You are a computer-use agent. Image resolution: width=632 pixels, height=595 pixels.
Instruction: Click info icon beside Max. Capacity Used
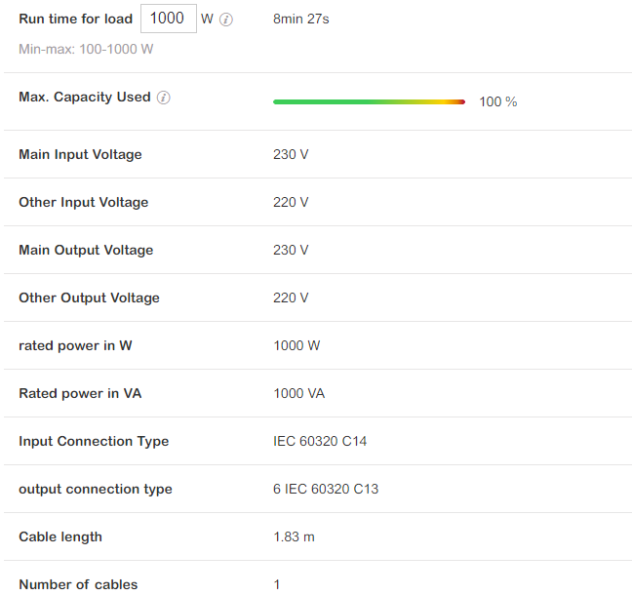coord(164,98)
